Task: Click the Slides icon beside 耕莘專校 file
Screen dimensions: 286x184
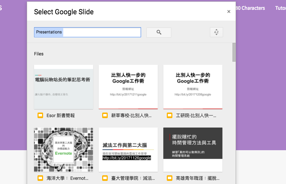Action: pyautogui.click(x=105, y=115)
